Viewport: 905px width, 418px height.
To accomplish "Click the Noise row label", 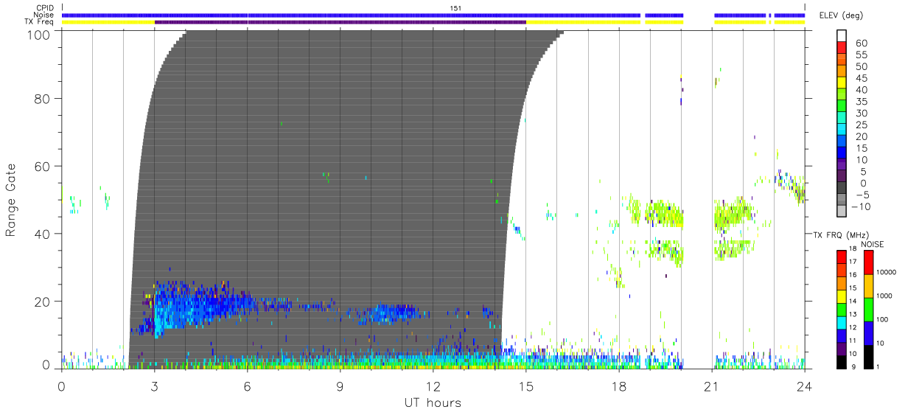I will [45, 15].
